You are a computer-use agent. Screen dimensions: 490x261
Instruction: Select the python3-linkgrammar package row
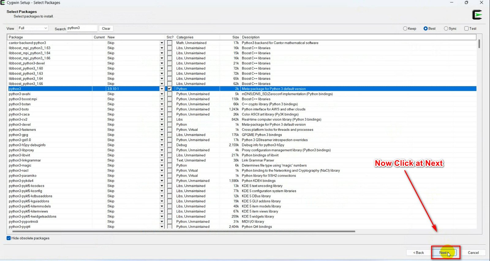coord(242,161)
